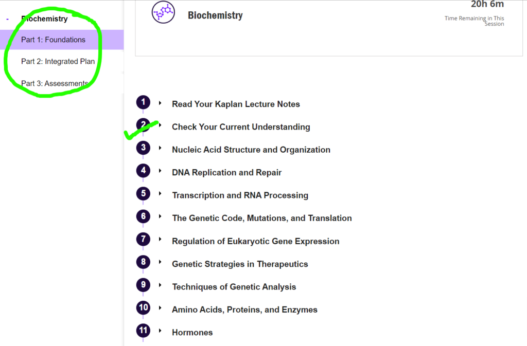Select the step 2 circle icon
Screen dimensions: 527x346
click(143, 124)
